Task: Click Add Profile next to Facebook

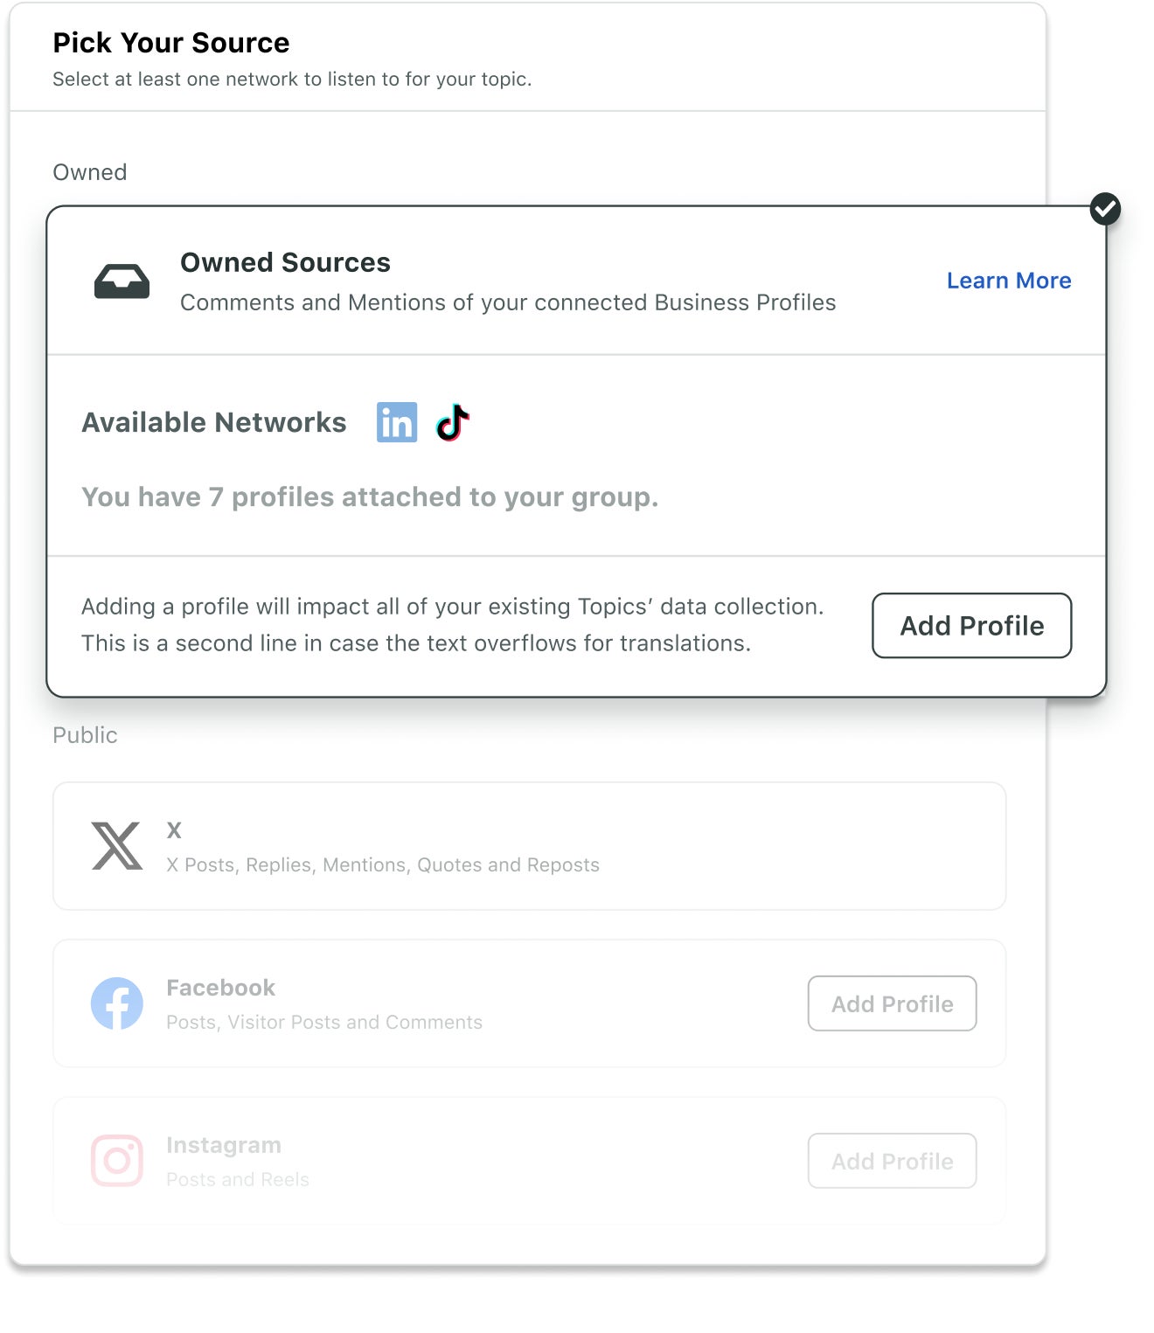Action: pos(892,1003)
